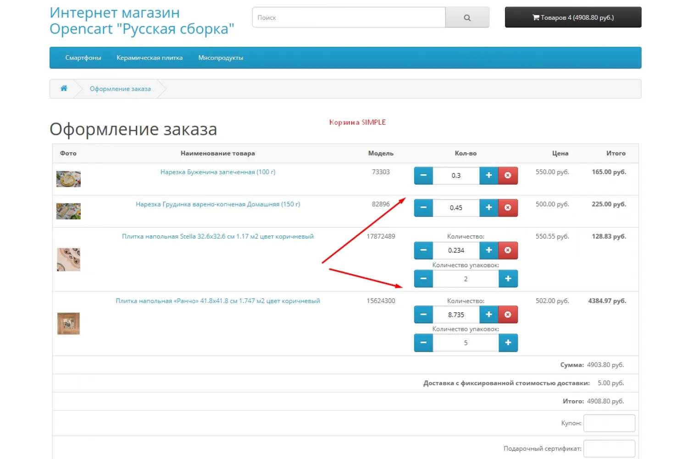The width and height of the screenshot is (688, 459).
Task: Open the home breadcrumb icon
Action: click(x=64, y=88)
